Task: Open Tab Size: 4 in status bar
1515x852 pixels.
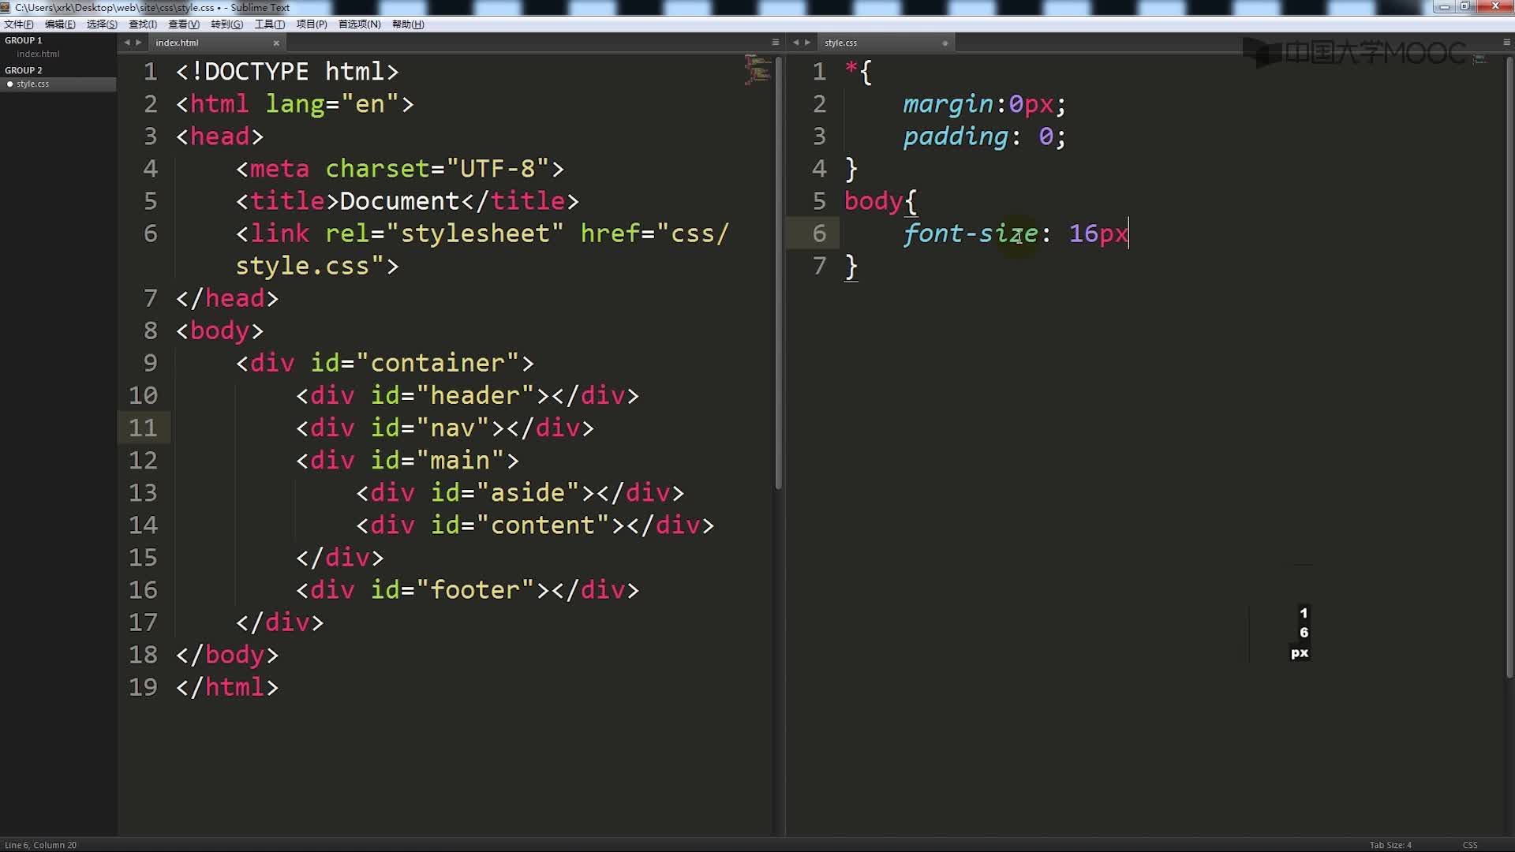Action: tap(1390, 845)
